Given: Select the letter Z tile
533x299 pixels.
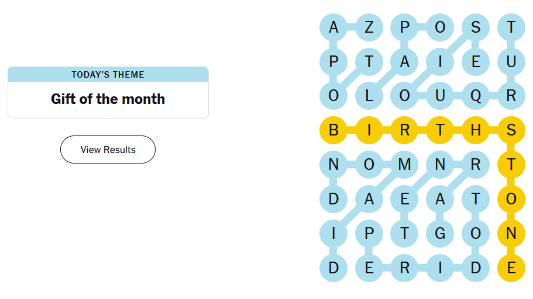Looking at the screenshot, I should click(369, 27).
